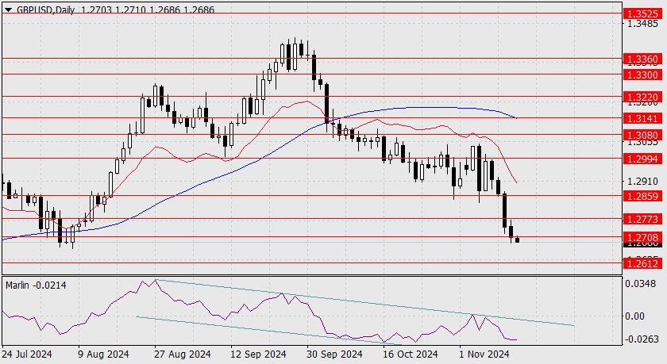Screen dimensions: 667x364
Task: Click the 1.2773 red price level label
Action: (x=642, y=219)
